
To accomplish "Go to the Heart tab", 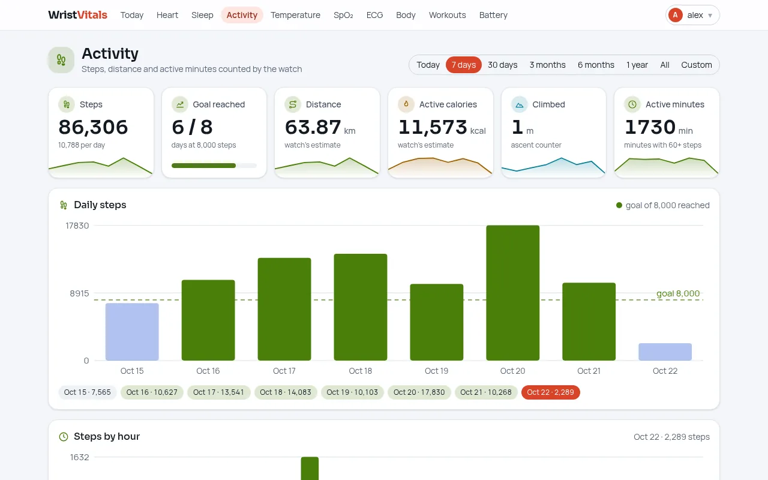I will (x=167, y=15).
